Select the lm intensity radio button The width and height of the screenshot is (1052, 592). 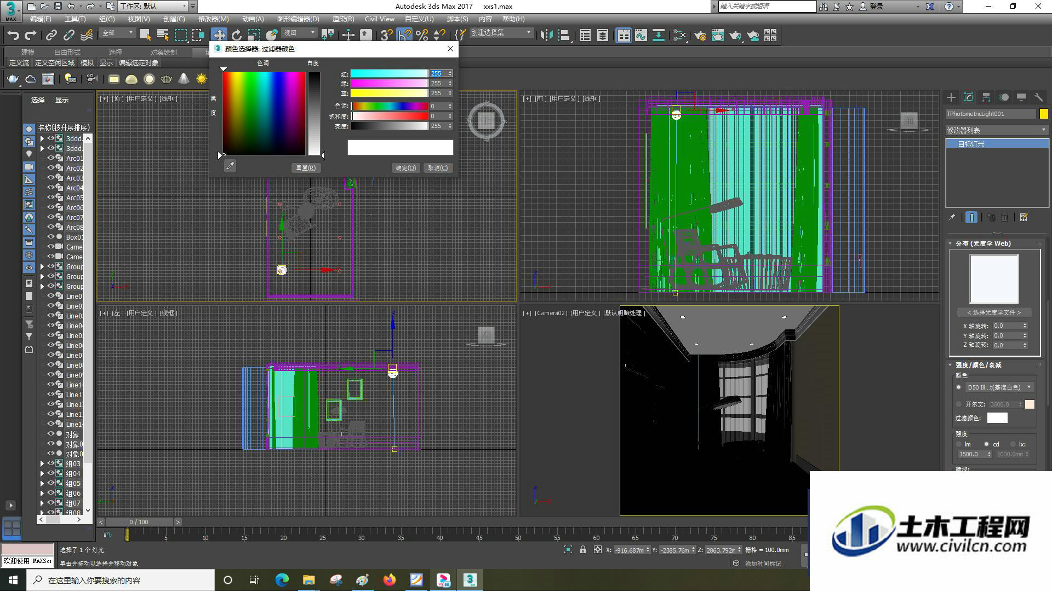click(959, 444)
